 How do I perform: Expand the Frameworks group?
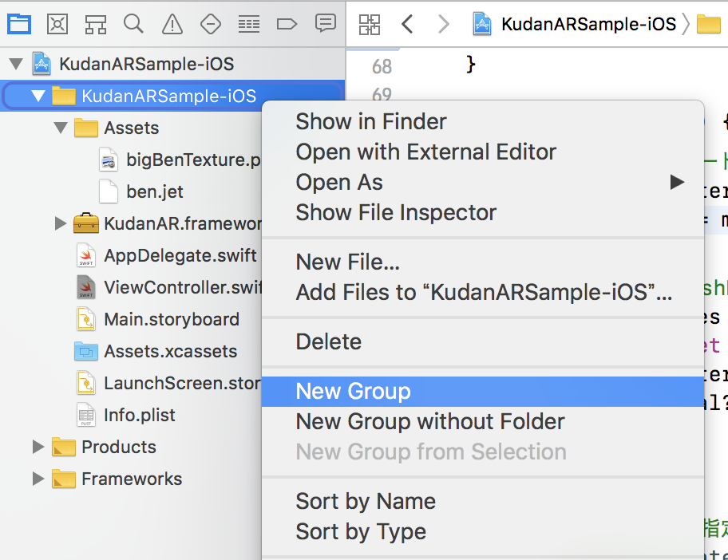coord(38,479)
